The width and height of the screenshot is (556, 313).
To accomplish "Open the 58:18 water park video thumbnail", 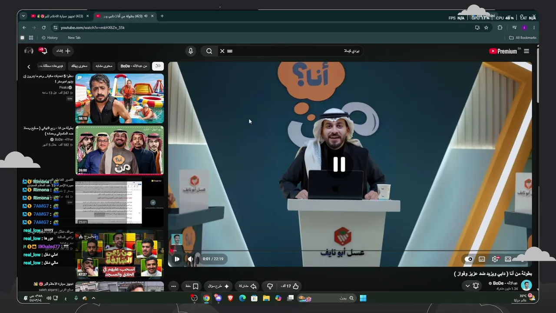I will tap(119, 99).
